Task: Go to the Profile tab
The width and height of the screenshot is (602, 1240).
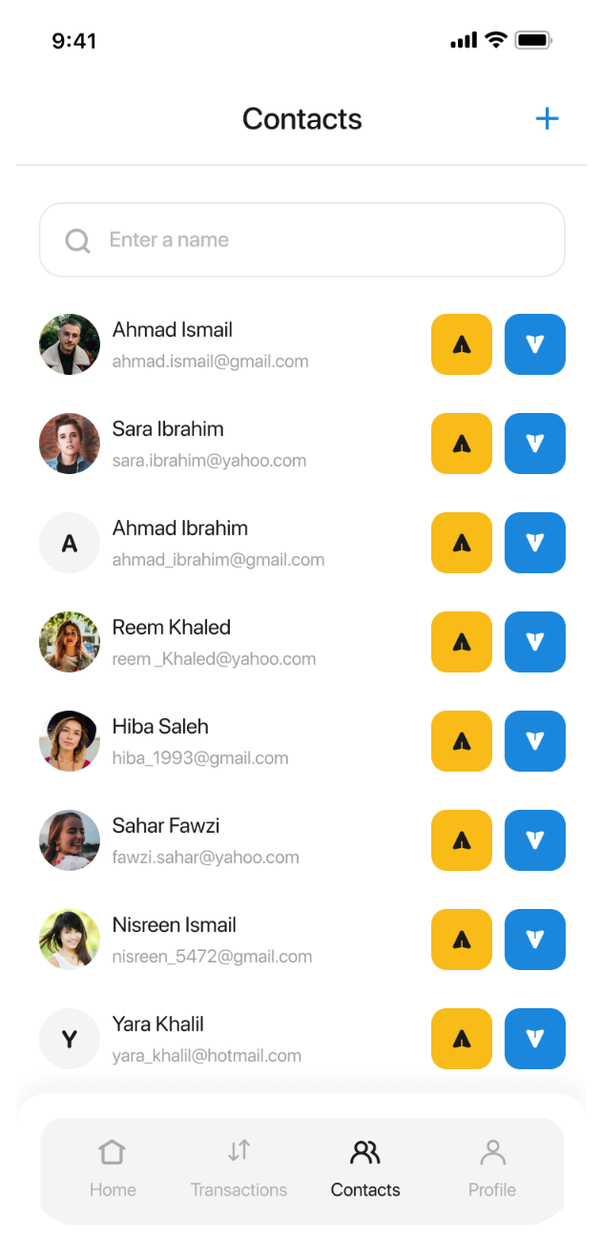Action: pyautogui.click(x=492, y=1168)
